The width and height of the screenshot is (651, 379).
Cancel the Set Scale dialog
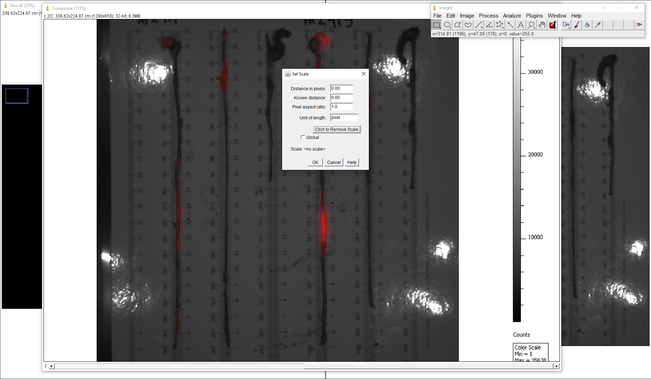tap(333, 162)
